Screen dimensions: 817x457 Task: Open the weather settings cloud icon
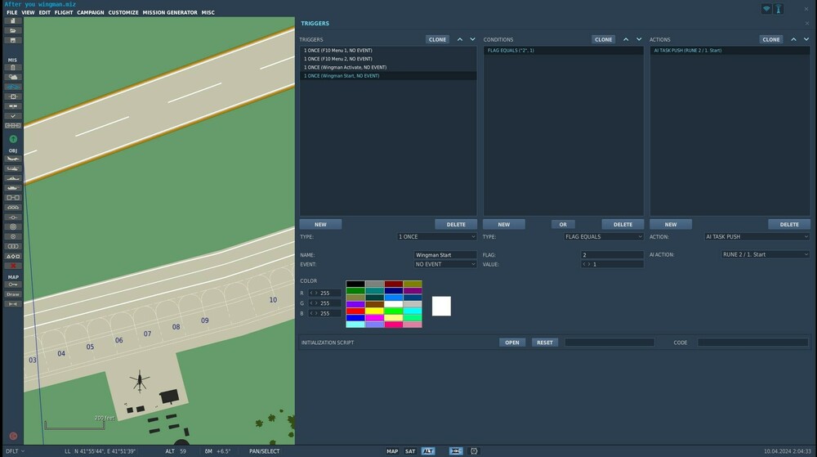[x=13, y=77]
